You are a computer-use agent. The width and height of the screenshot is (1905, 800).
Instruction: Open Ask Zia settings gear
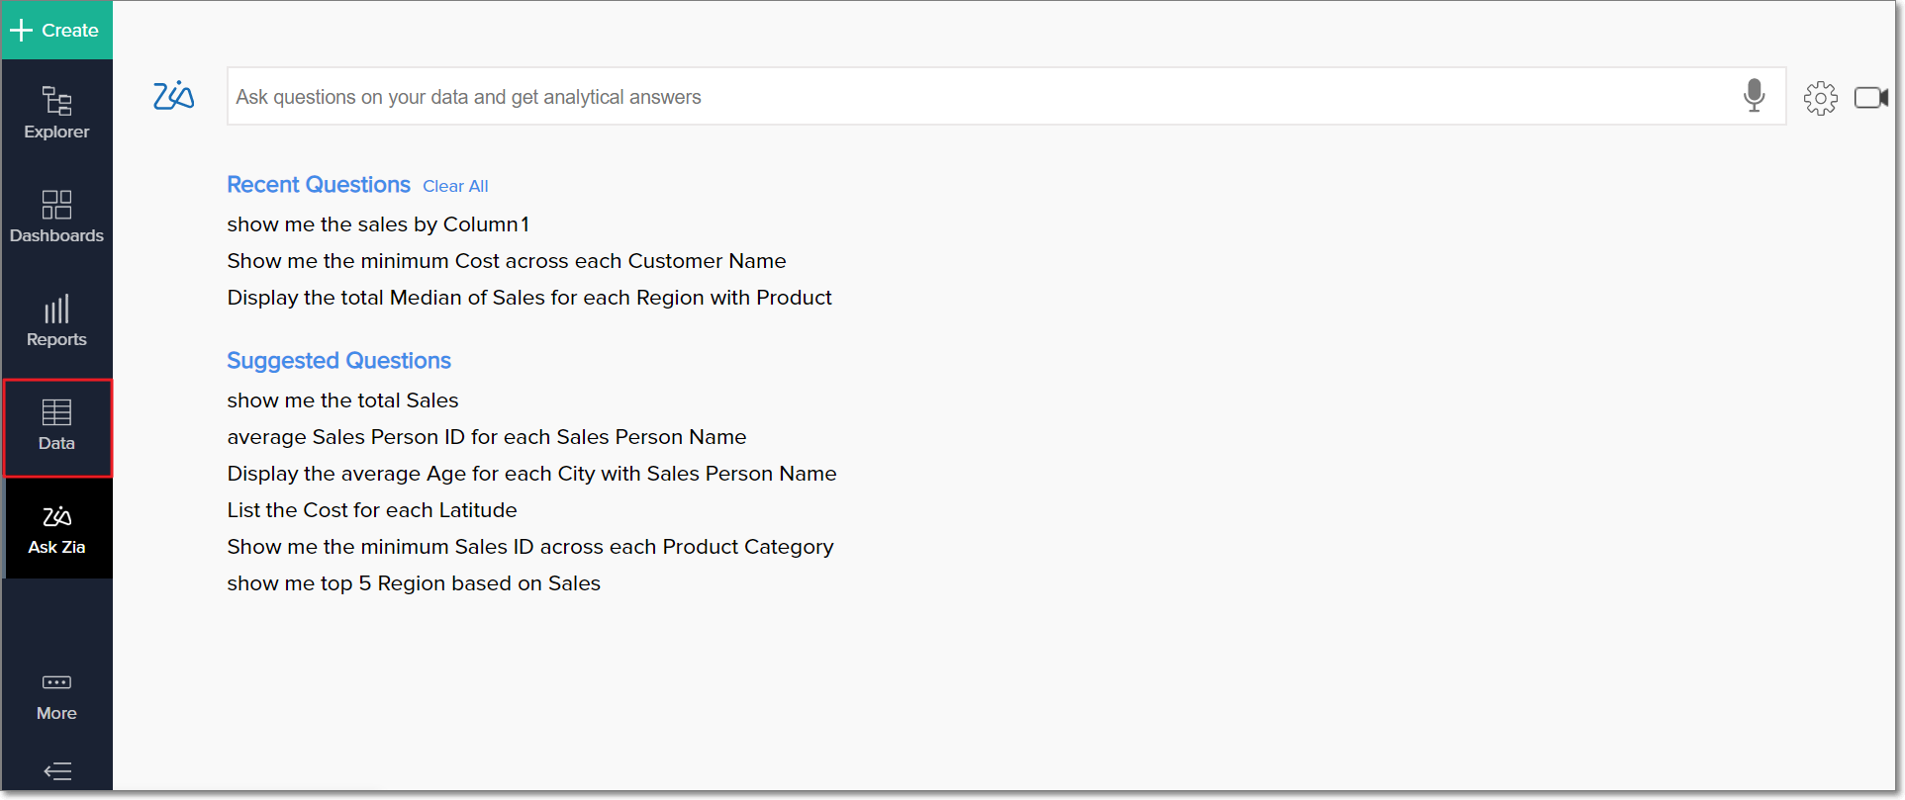[1819, 98]
